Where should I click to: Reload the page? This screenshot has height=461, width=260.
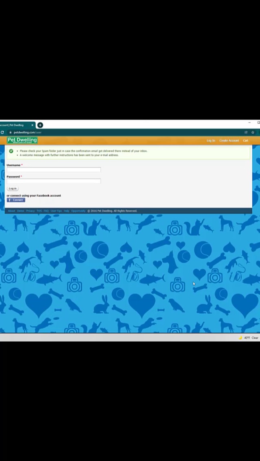(2, 132)
